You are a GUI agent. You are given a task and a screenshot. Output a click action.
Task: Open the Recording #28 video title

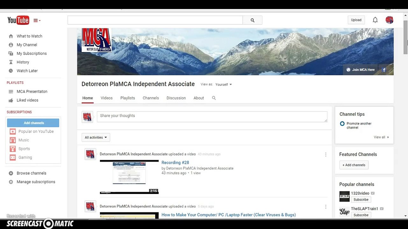(x=175, y=163)
